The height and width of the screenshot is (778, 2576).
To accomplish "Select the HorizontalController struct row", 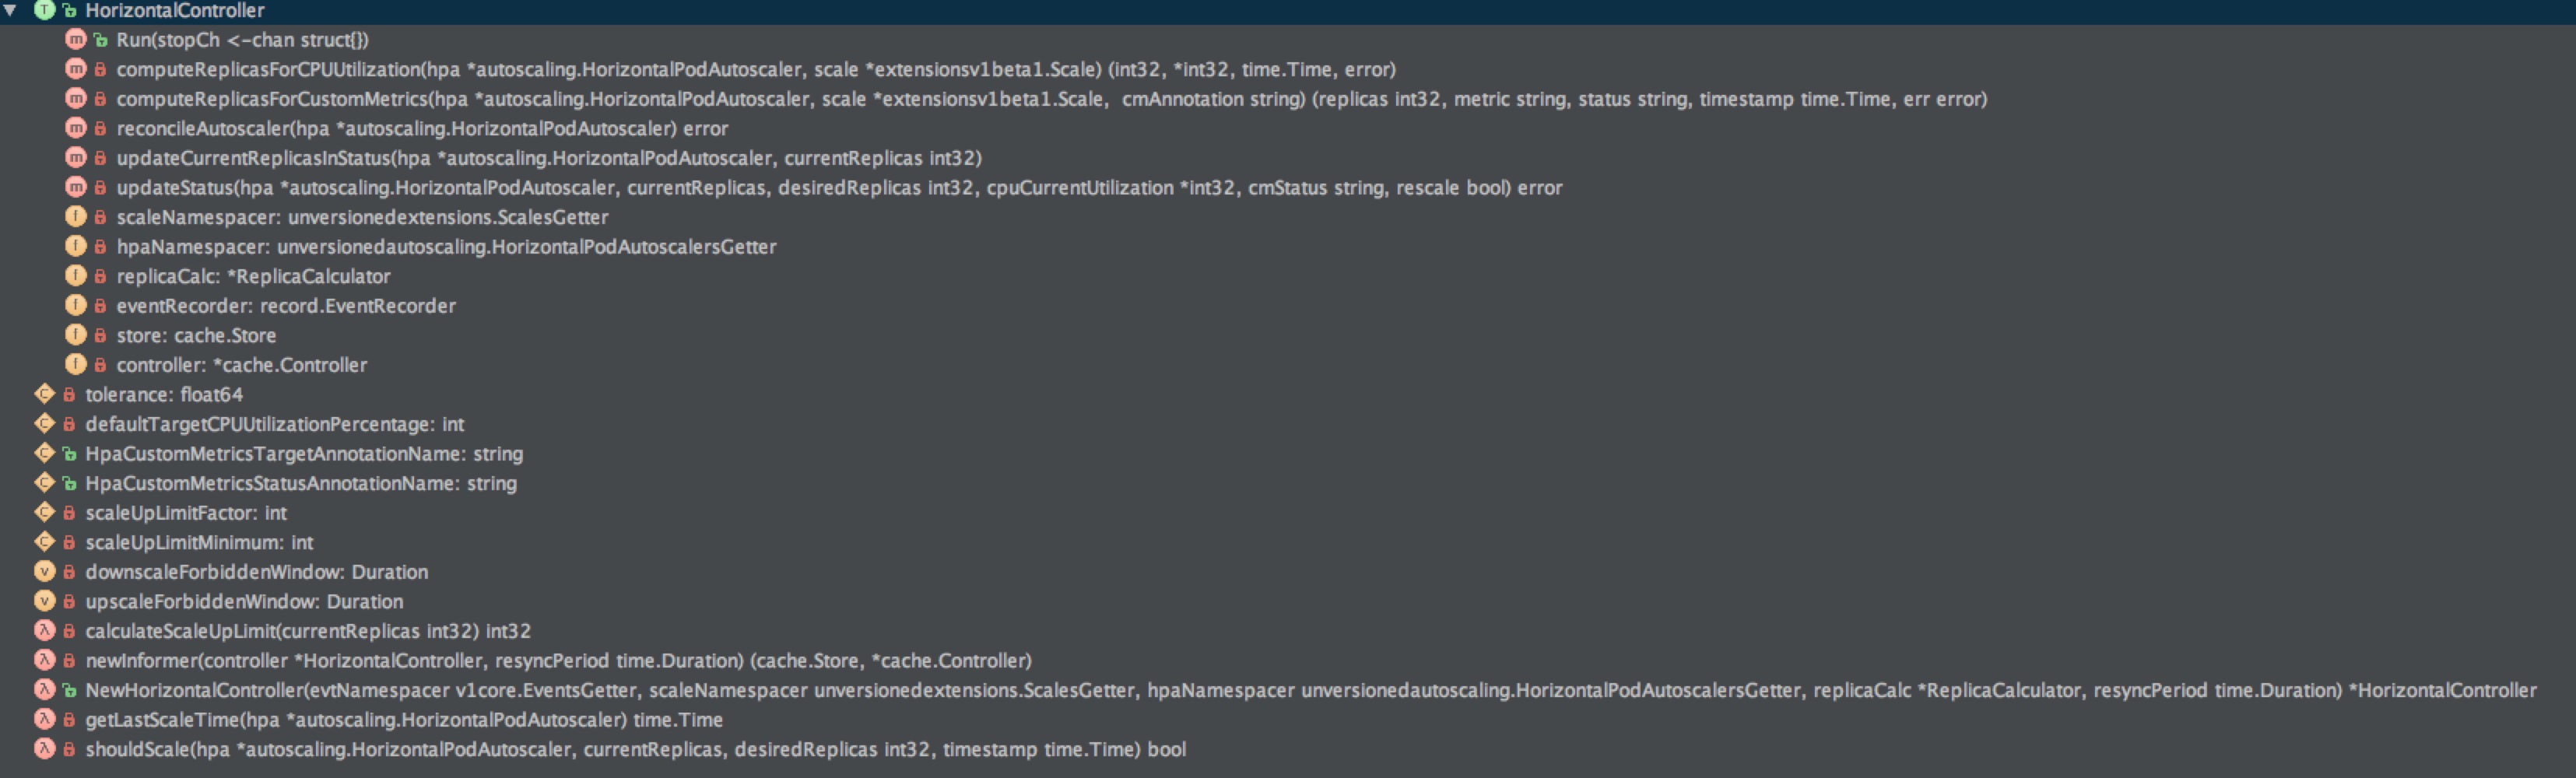I will (x=1288, y=10).
